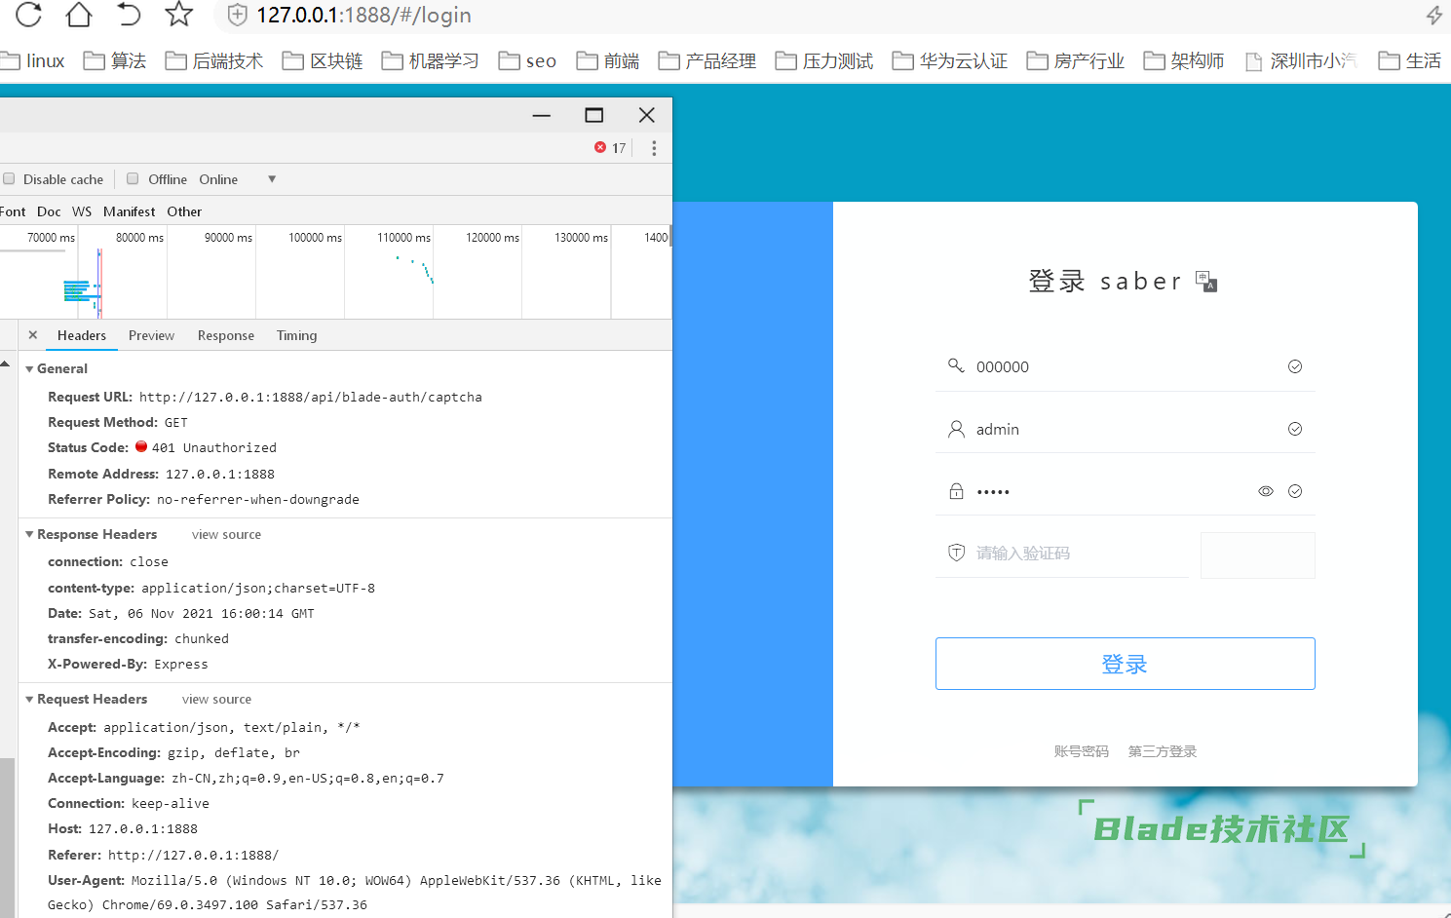Filter network requests by Font
This screenshot has height=918, width=1451.
[13, 211]
